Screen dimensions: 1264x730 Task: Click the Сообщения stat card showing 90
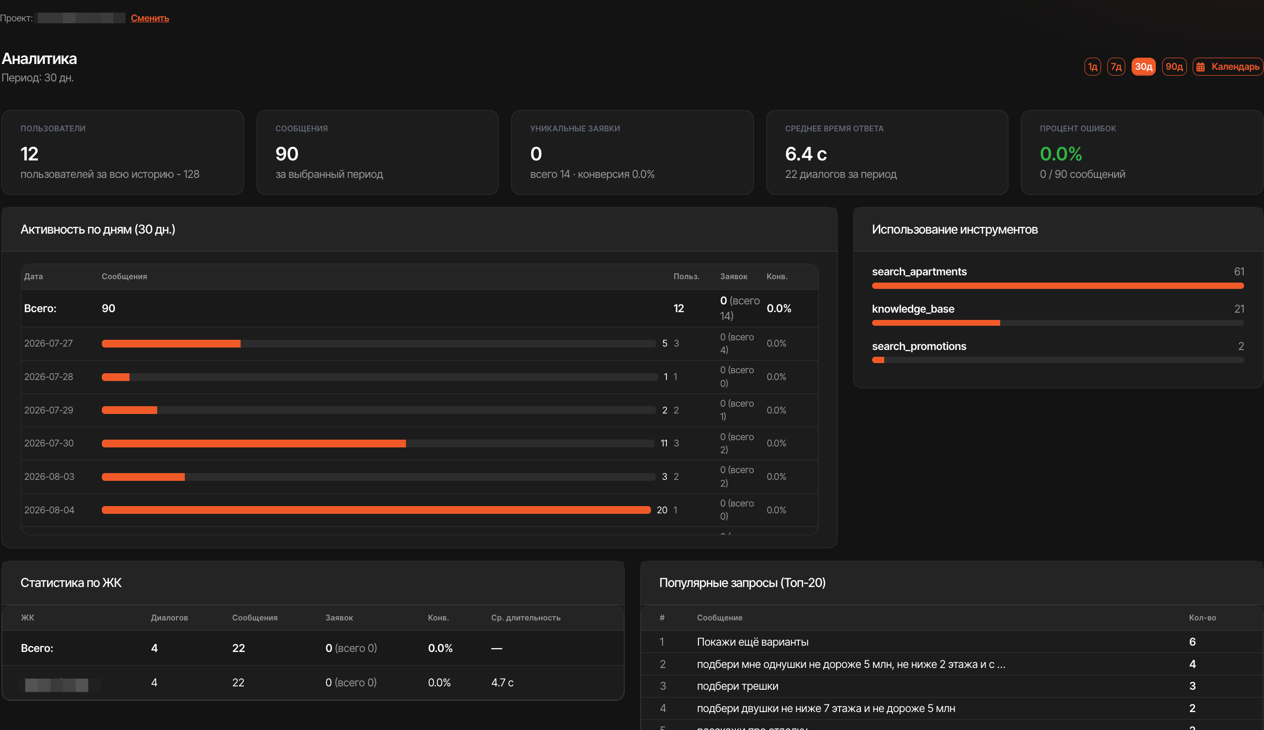377,152
